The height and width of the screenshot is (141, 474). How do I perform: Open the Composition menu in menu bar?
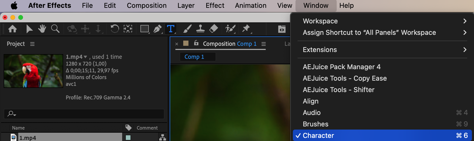click(x=147, y=5)
